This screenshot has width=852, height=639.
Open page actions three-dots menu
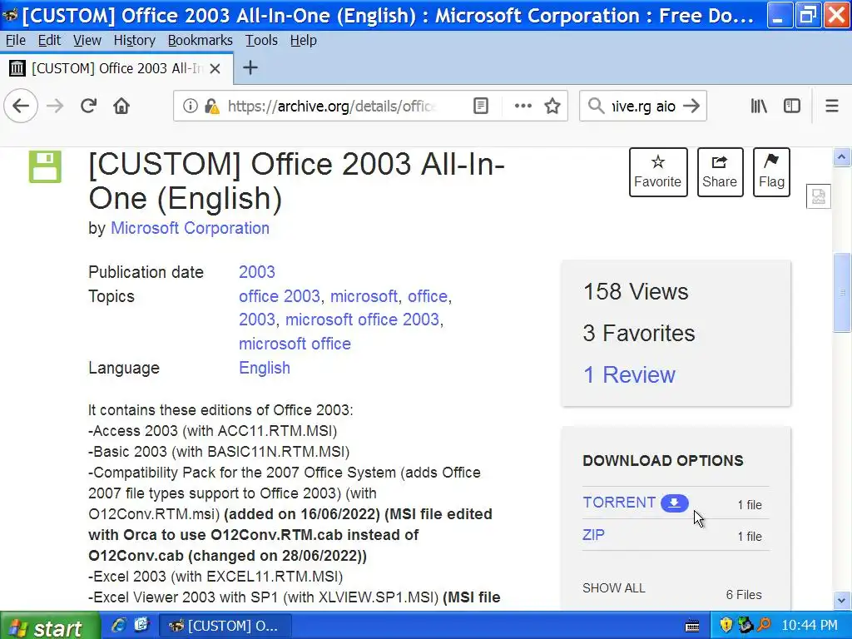(523, 106)
